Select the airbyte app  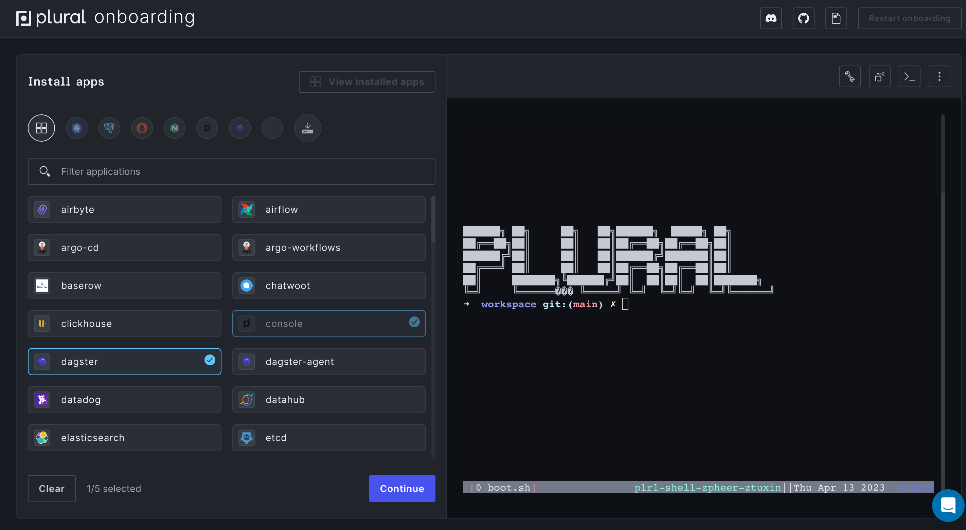click(x=125, y=209)
